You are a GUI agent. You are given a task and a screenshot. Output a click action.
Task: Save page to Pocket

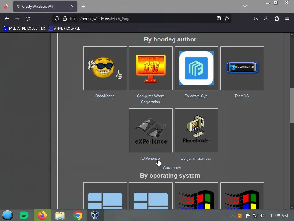point(256,19)
